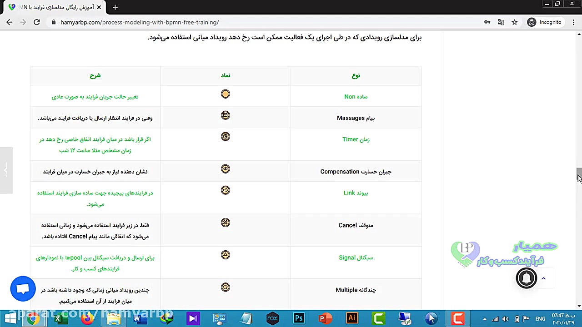Image resolution: width=582 pixels, height=327 pixels.
Task: Click the 'نماد' column header
Action: click(x=226, y=75)
